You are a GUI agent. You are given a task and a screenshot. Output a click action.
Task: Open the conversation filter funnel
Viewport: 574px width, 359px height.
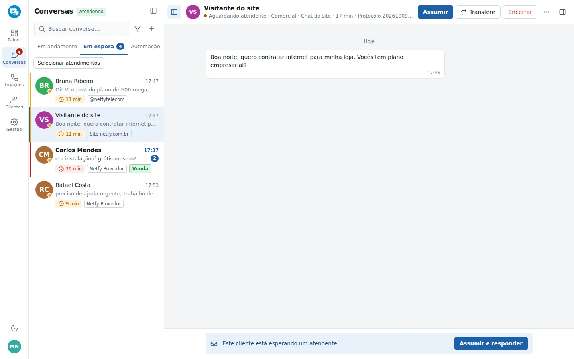(x=138, y=29)
